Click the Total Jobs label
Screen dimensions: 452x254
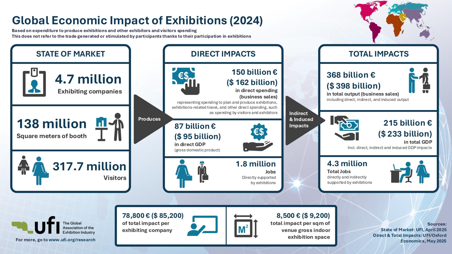pyautogui.click(x=339, y=172)
